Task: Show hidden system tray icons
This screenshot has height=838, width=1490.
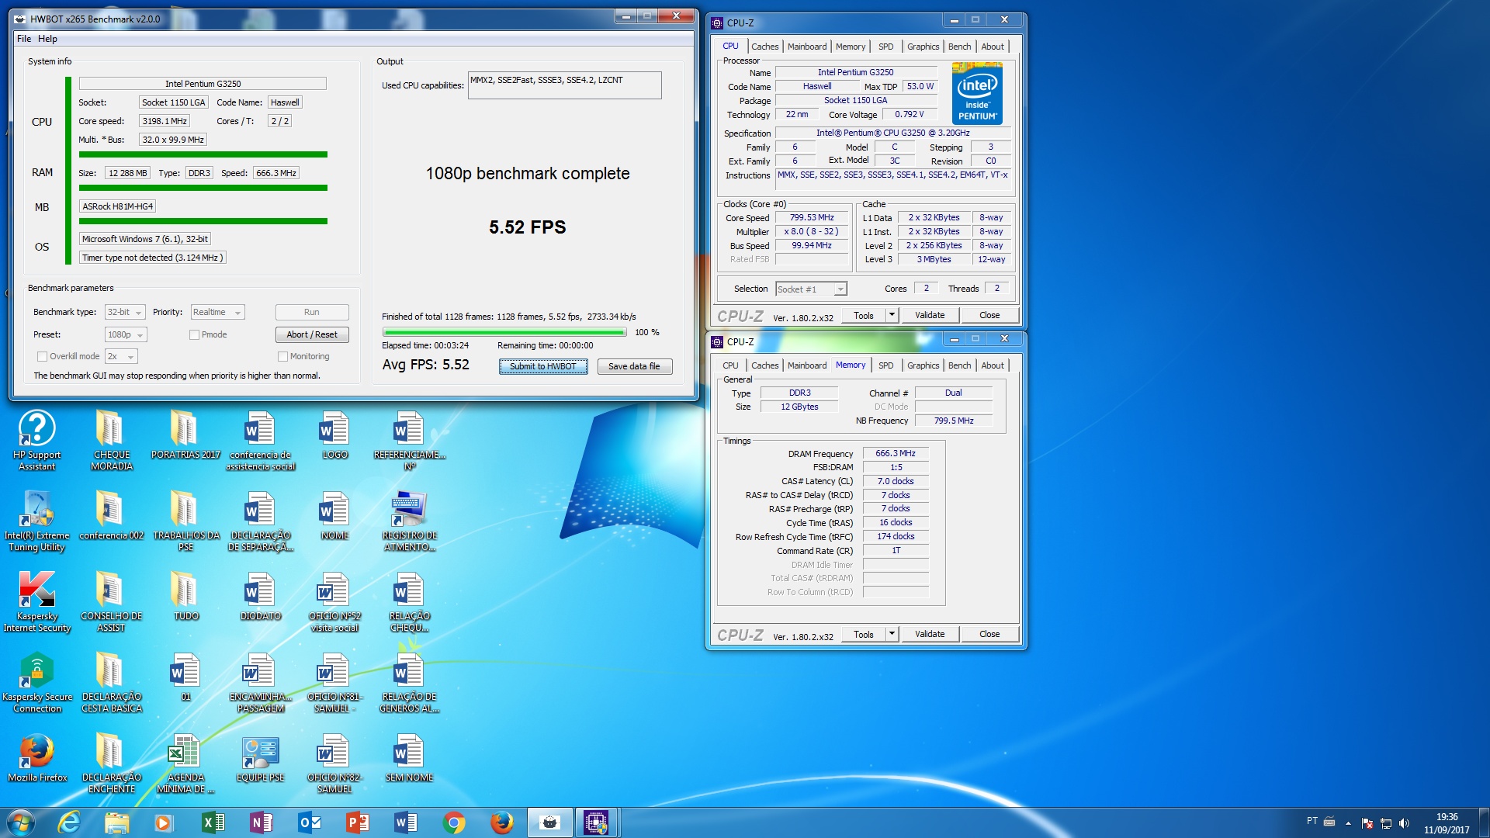Action: 1348,823
